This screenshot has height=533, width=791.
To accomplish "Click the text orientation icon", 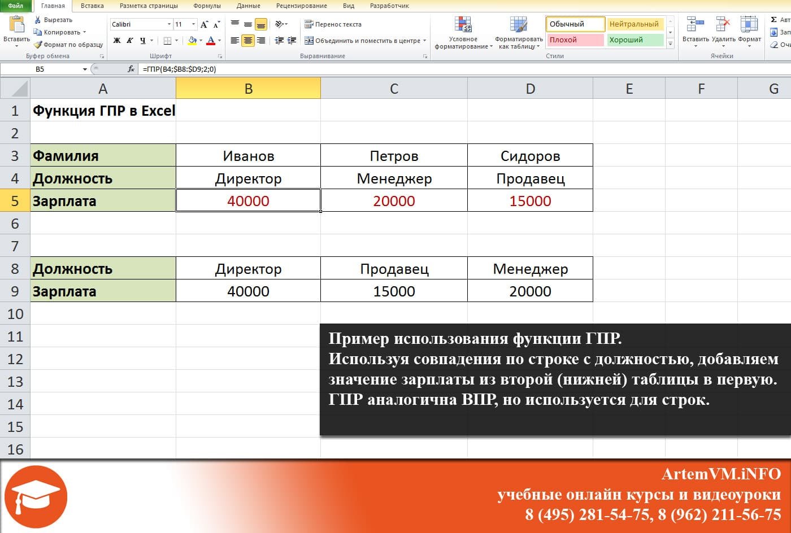I will pos(280,24).
